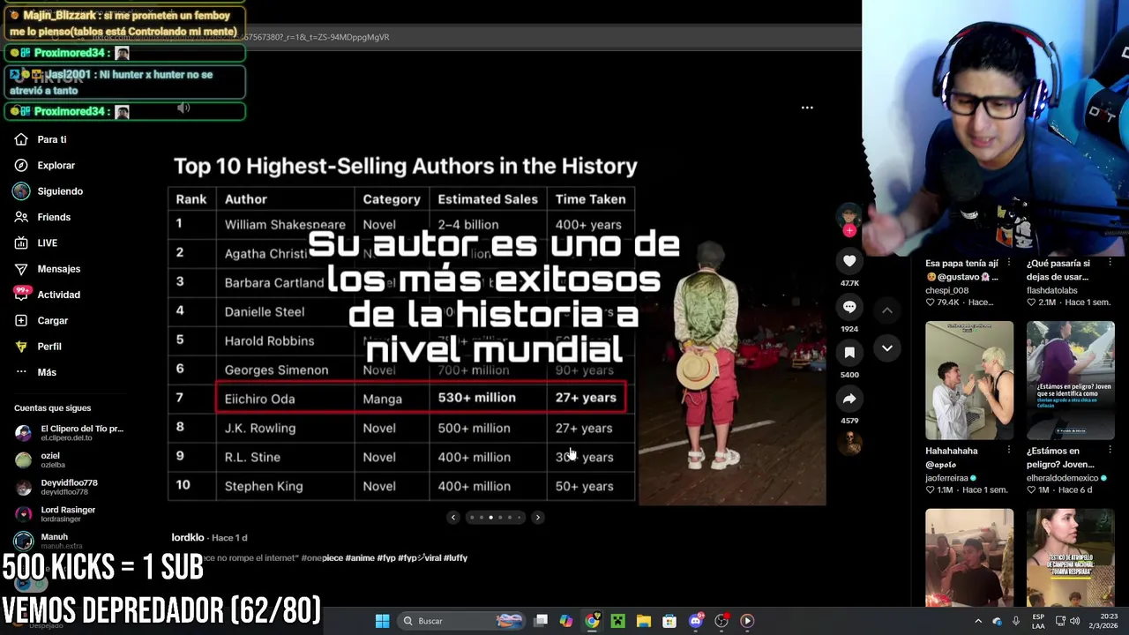Like the video with heart icon
1129x635 pixels.
click(x=849, y=261)
